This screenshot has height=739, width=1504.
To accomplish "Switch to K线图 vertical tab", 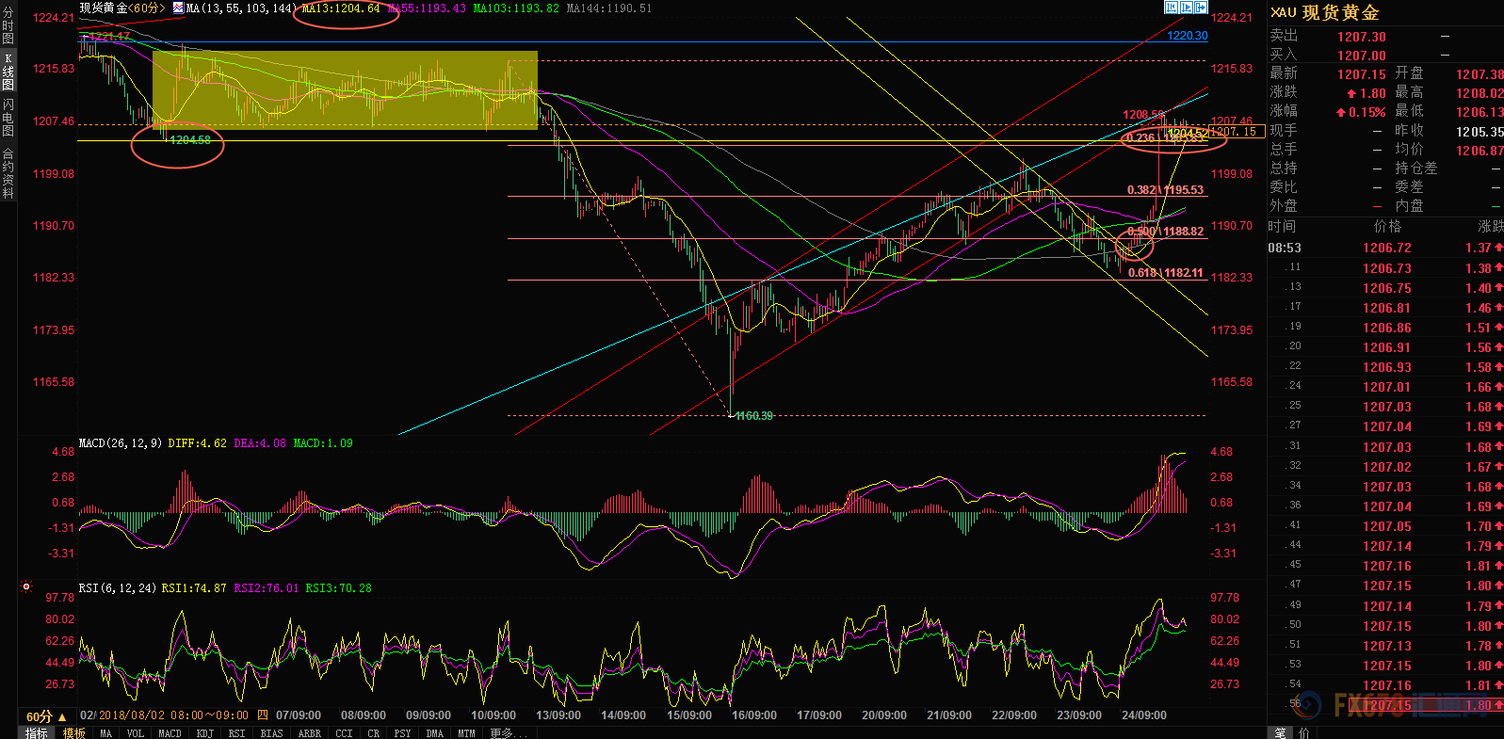I will point(8,72).
